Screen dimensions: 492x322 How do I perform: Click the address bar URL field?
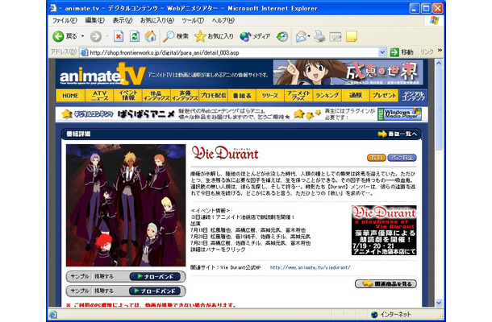pos(233,52)
